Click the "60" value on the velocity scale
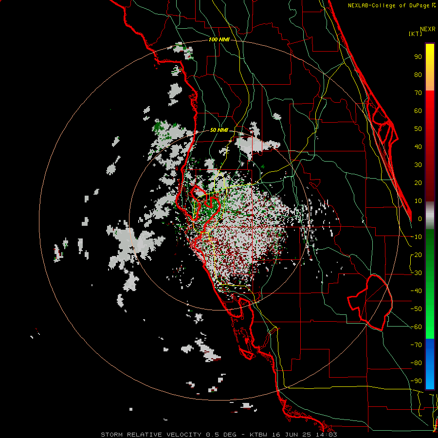This screenshot has width=438, height=438. 418,110
